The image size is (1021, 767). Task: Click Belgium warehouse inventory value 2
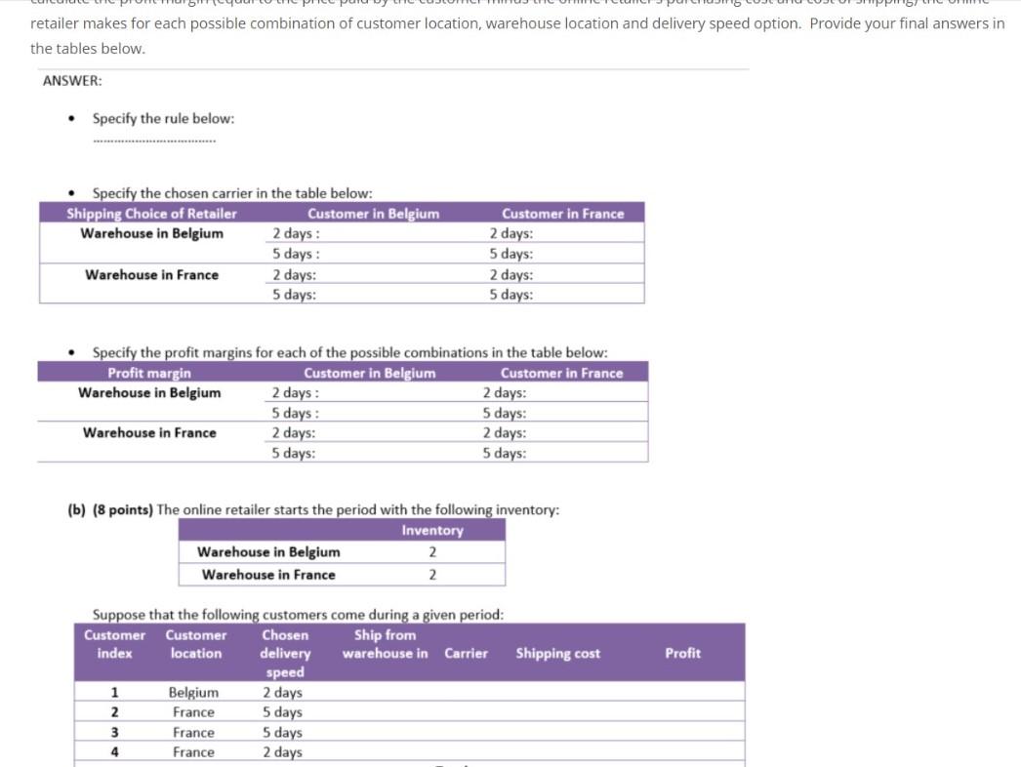click(x=432, y=552)
